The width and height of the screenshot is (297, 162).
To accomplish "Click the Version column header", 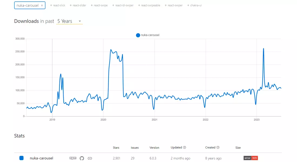I will point(154,148).
